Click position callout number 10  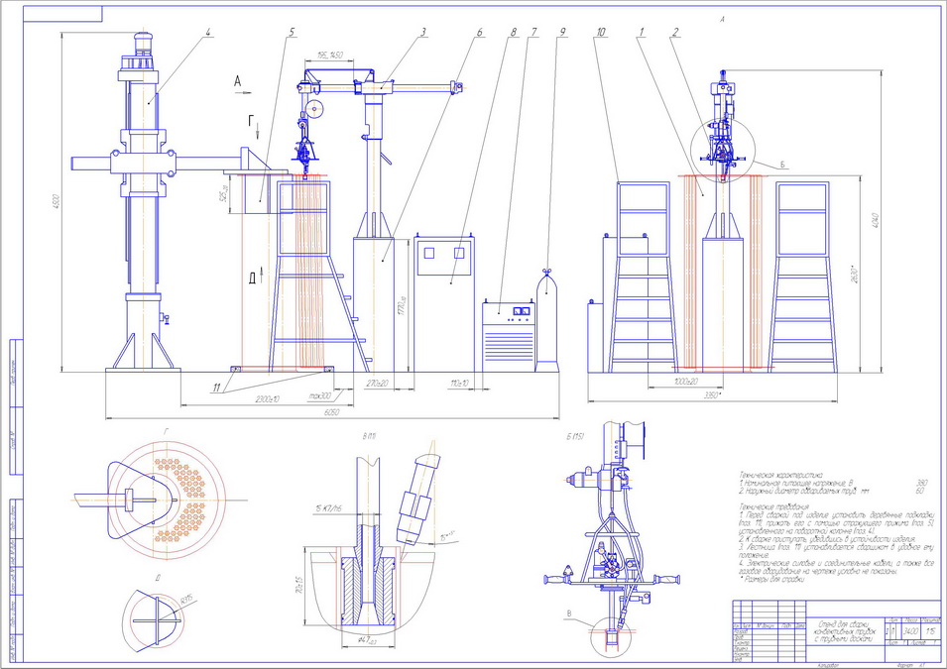[600, 32]
